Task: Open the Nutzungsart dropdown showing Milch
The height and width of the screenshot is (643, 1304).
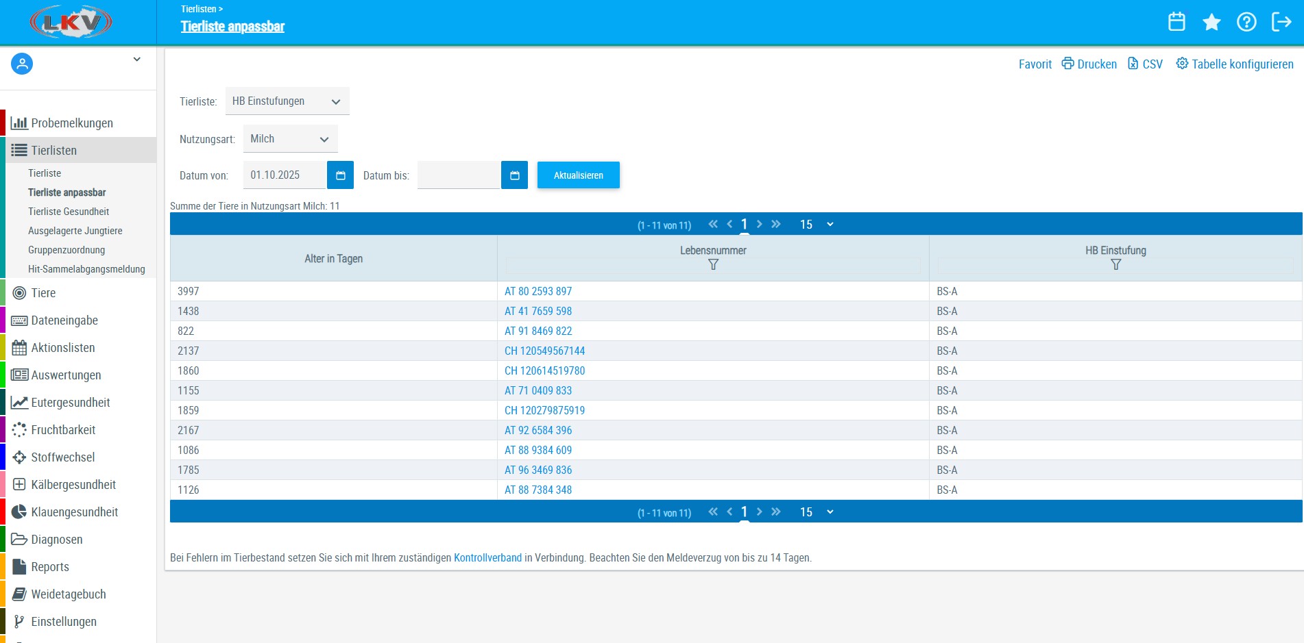Action: coord(290,139)
